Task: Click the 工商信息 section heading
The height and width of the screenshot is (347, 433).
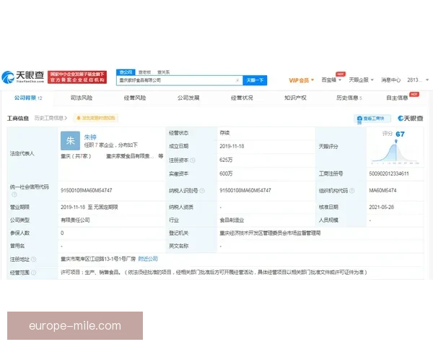Action: pos(18,119)
